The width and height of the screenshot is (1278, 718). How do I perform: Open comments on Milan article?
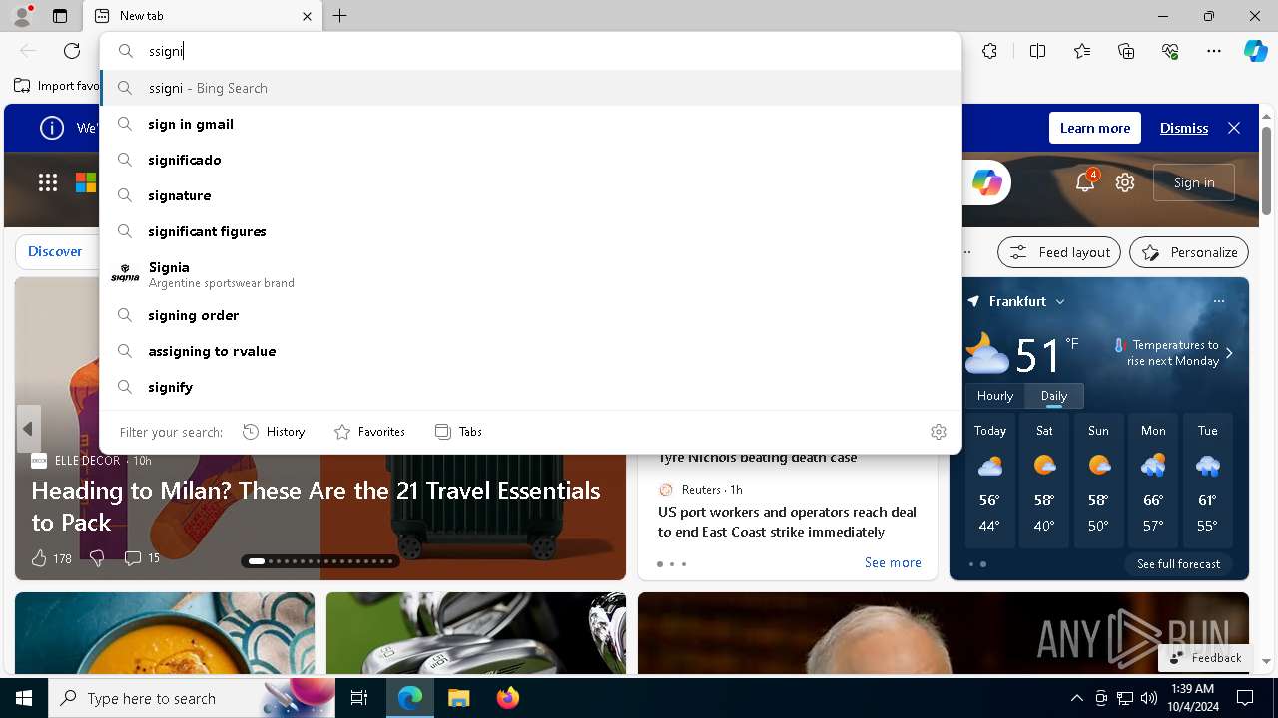141,558
